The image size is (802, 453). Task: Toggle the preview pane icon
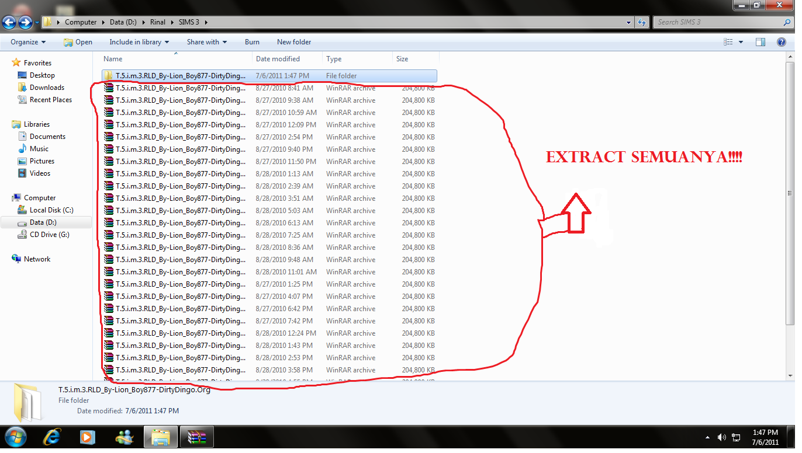pyautogui.click(x=760, y=42)
